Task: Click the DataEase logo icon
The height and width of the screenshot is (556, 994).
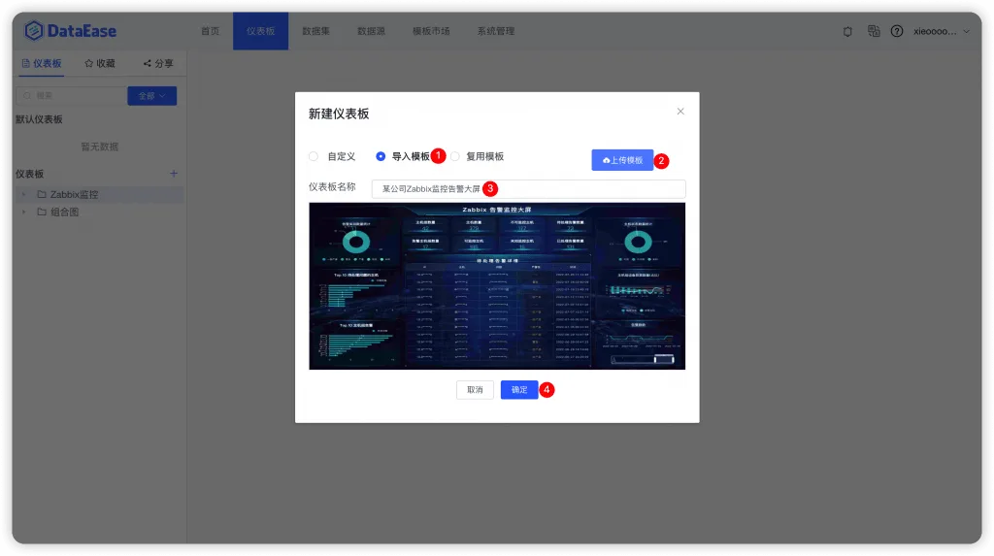Action: (34, 30)
